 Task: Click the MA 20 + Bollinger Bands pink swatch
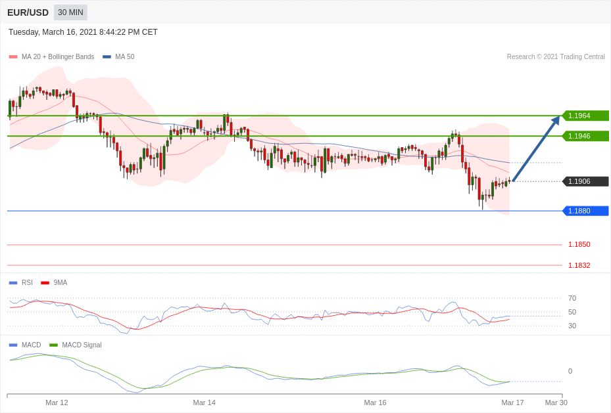[13, 56]
